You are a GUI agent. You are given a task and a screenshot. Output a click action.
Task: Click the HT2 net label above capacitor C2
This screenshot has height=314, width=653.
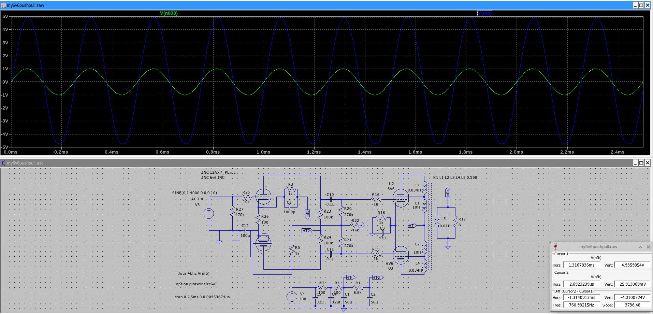tap(377, 277)
